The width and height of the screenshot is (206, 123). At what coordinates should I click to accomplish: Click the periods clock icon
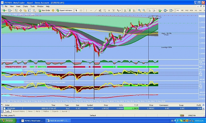165,10
